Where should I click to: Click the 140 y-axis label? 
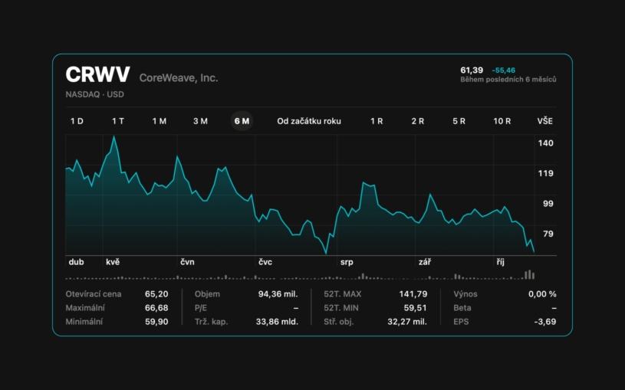coord(546,143)
